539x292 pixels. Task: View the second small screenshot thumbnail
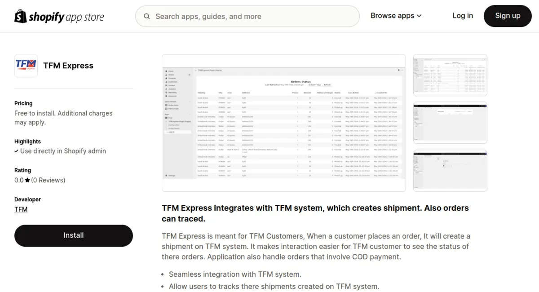click(450, 123)
